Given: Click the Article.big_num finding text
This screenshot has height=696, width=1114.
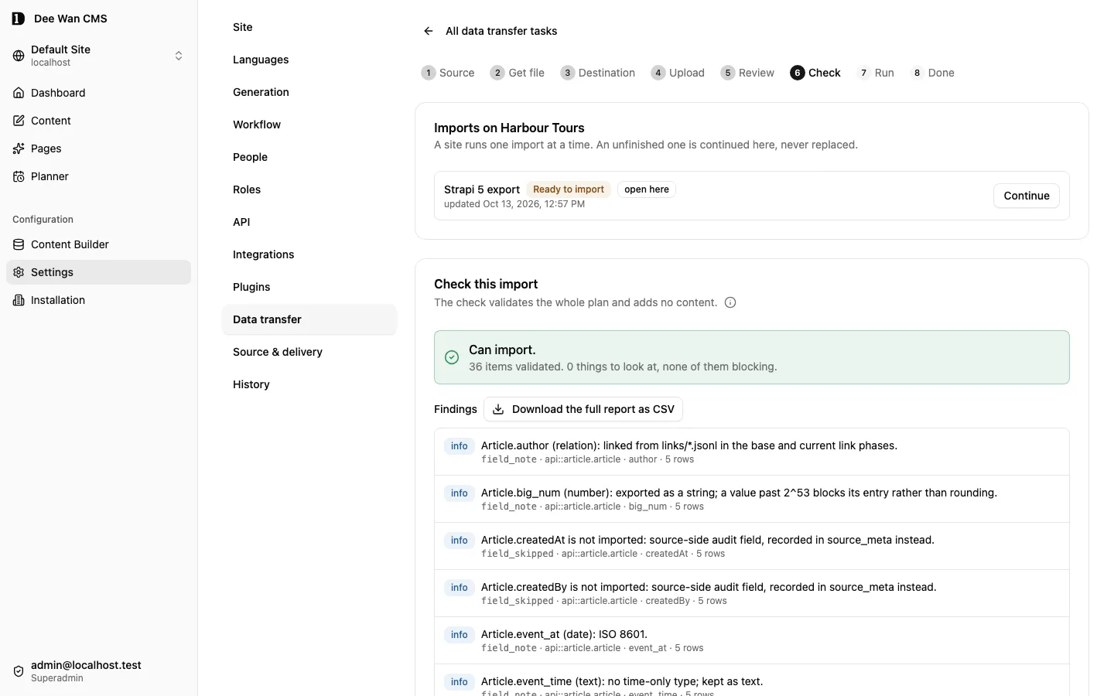Looking at the screenshot, I should [739, 493].
